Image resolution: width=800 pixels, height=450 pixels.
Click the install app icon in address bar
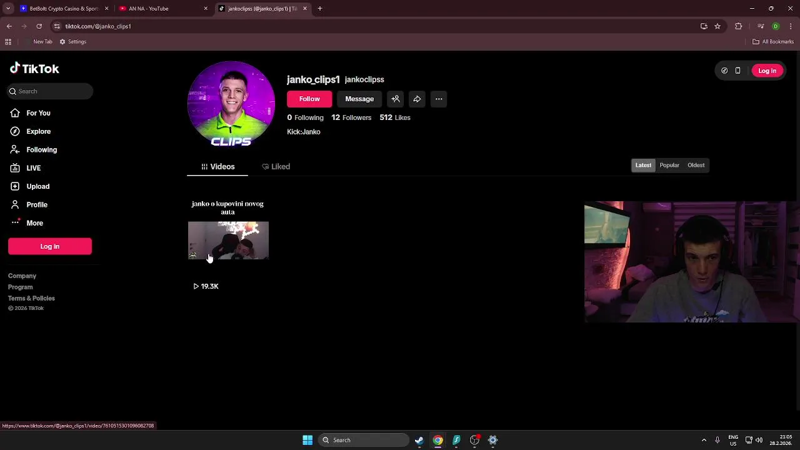[x=704, y=26]
